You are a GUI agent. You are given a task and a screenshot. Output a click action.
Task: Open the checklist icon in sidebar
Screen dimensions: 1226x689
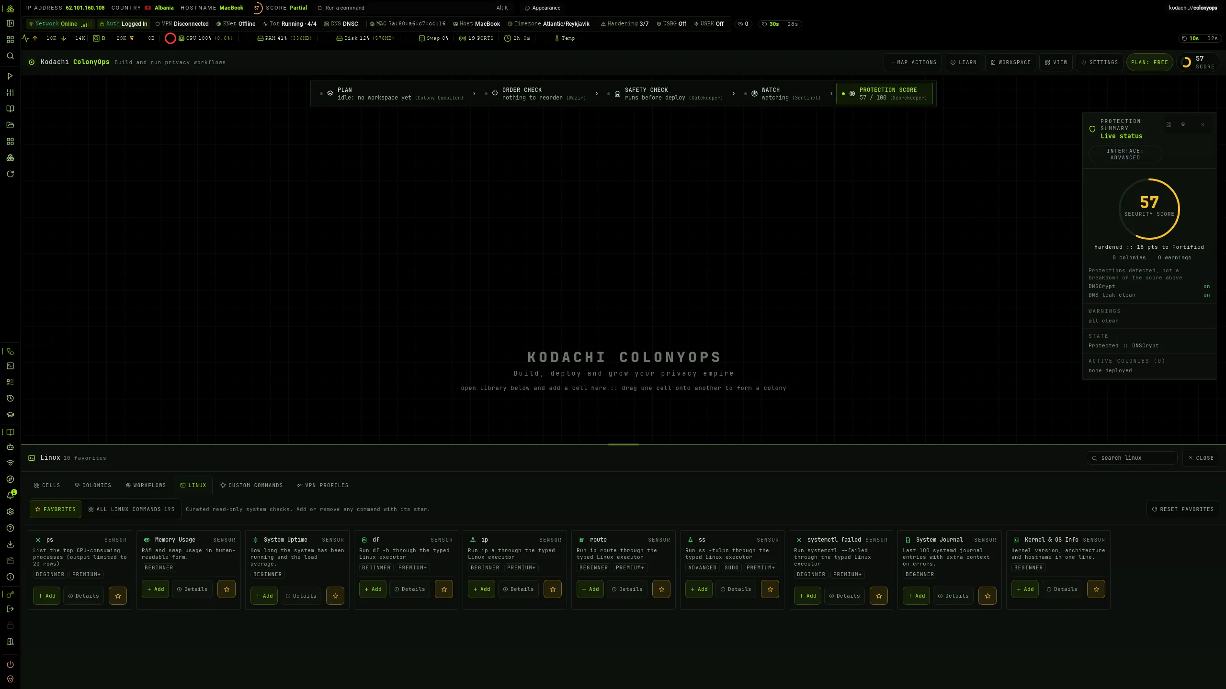(x=10, y=382)
